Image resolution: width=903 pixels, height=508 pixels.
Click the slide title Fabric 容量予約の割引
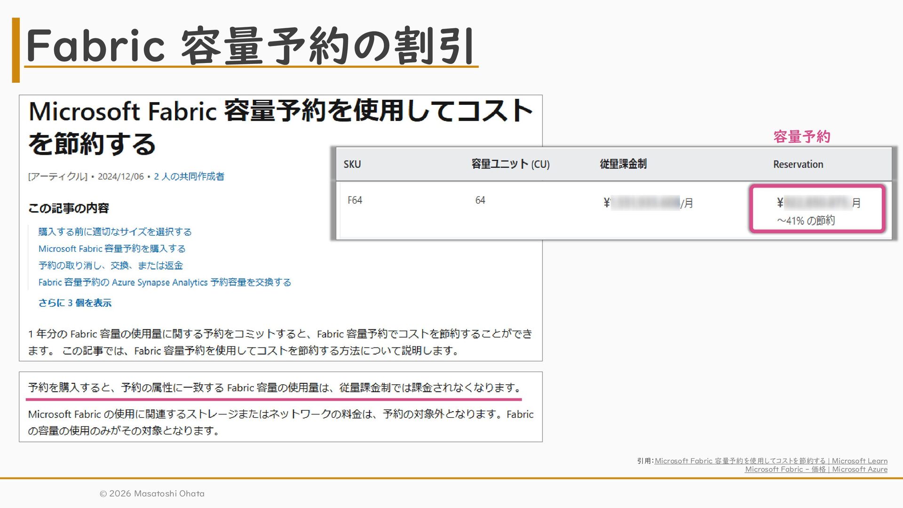tap(249, 46)
